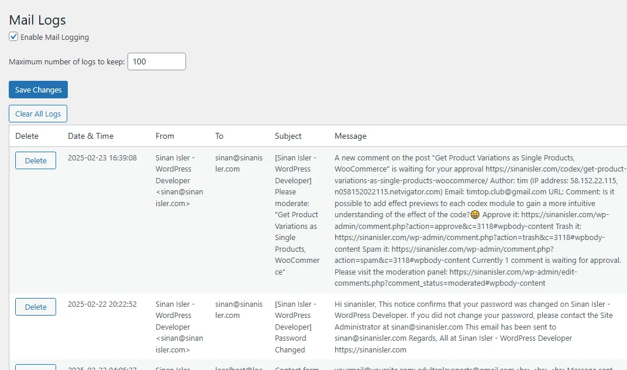Viewport: 627px width, 370px height.
Task: Click the grinning emoji in the comment message
Action: pos(475,215)
